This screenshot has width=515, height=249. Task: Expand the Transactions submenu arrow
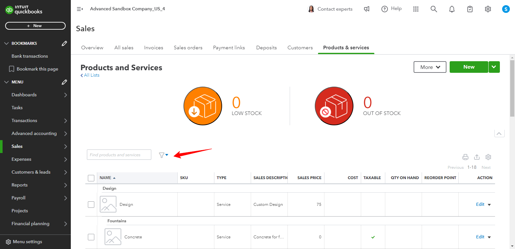(65, 121)
